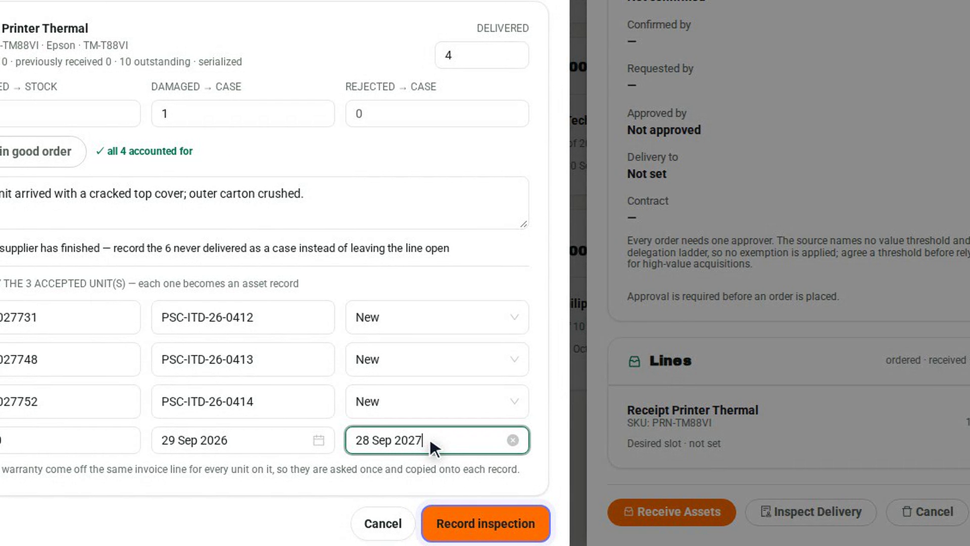Click Record inspection button
The image size is (970, 546).
[x=486, y=524]
